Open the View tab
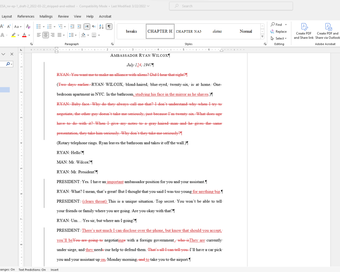The image size is (340, 272). pyautogui.click(x=77, y=16)
